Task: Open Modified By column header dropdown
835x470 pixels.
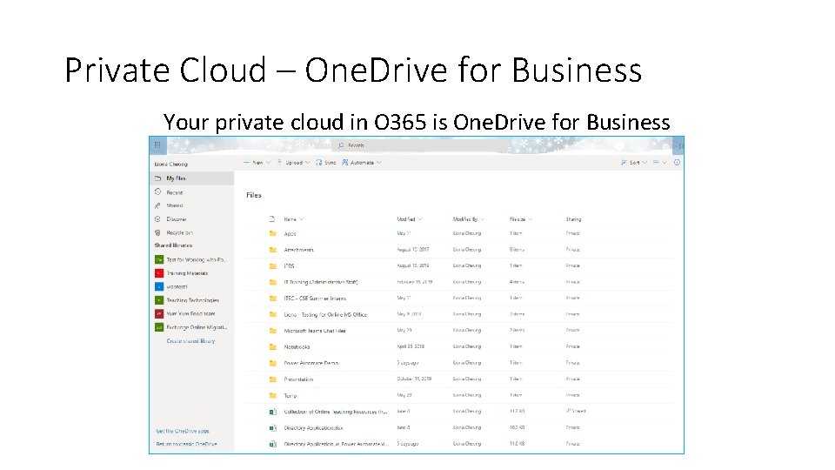Action: [x=469, y=219]
